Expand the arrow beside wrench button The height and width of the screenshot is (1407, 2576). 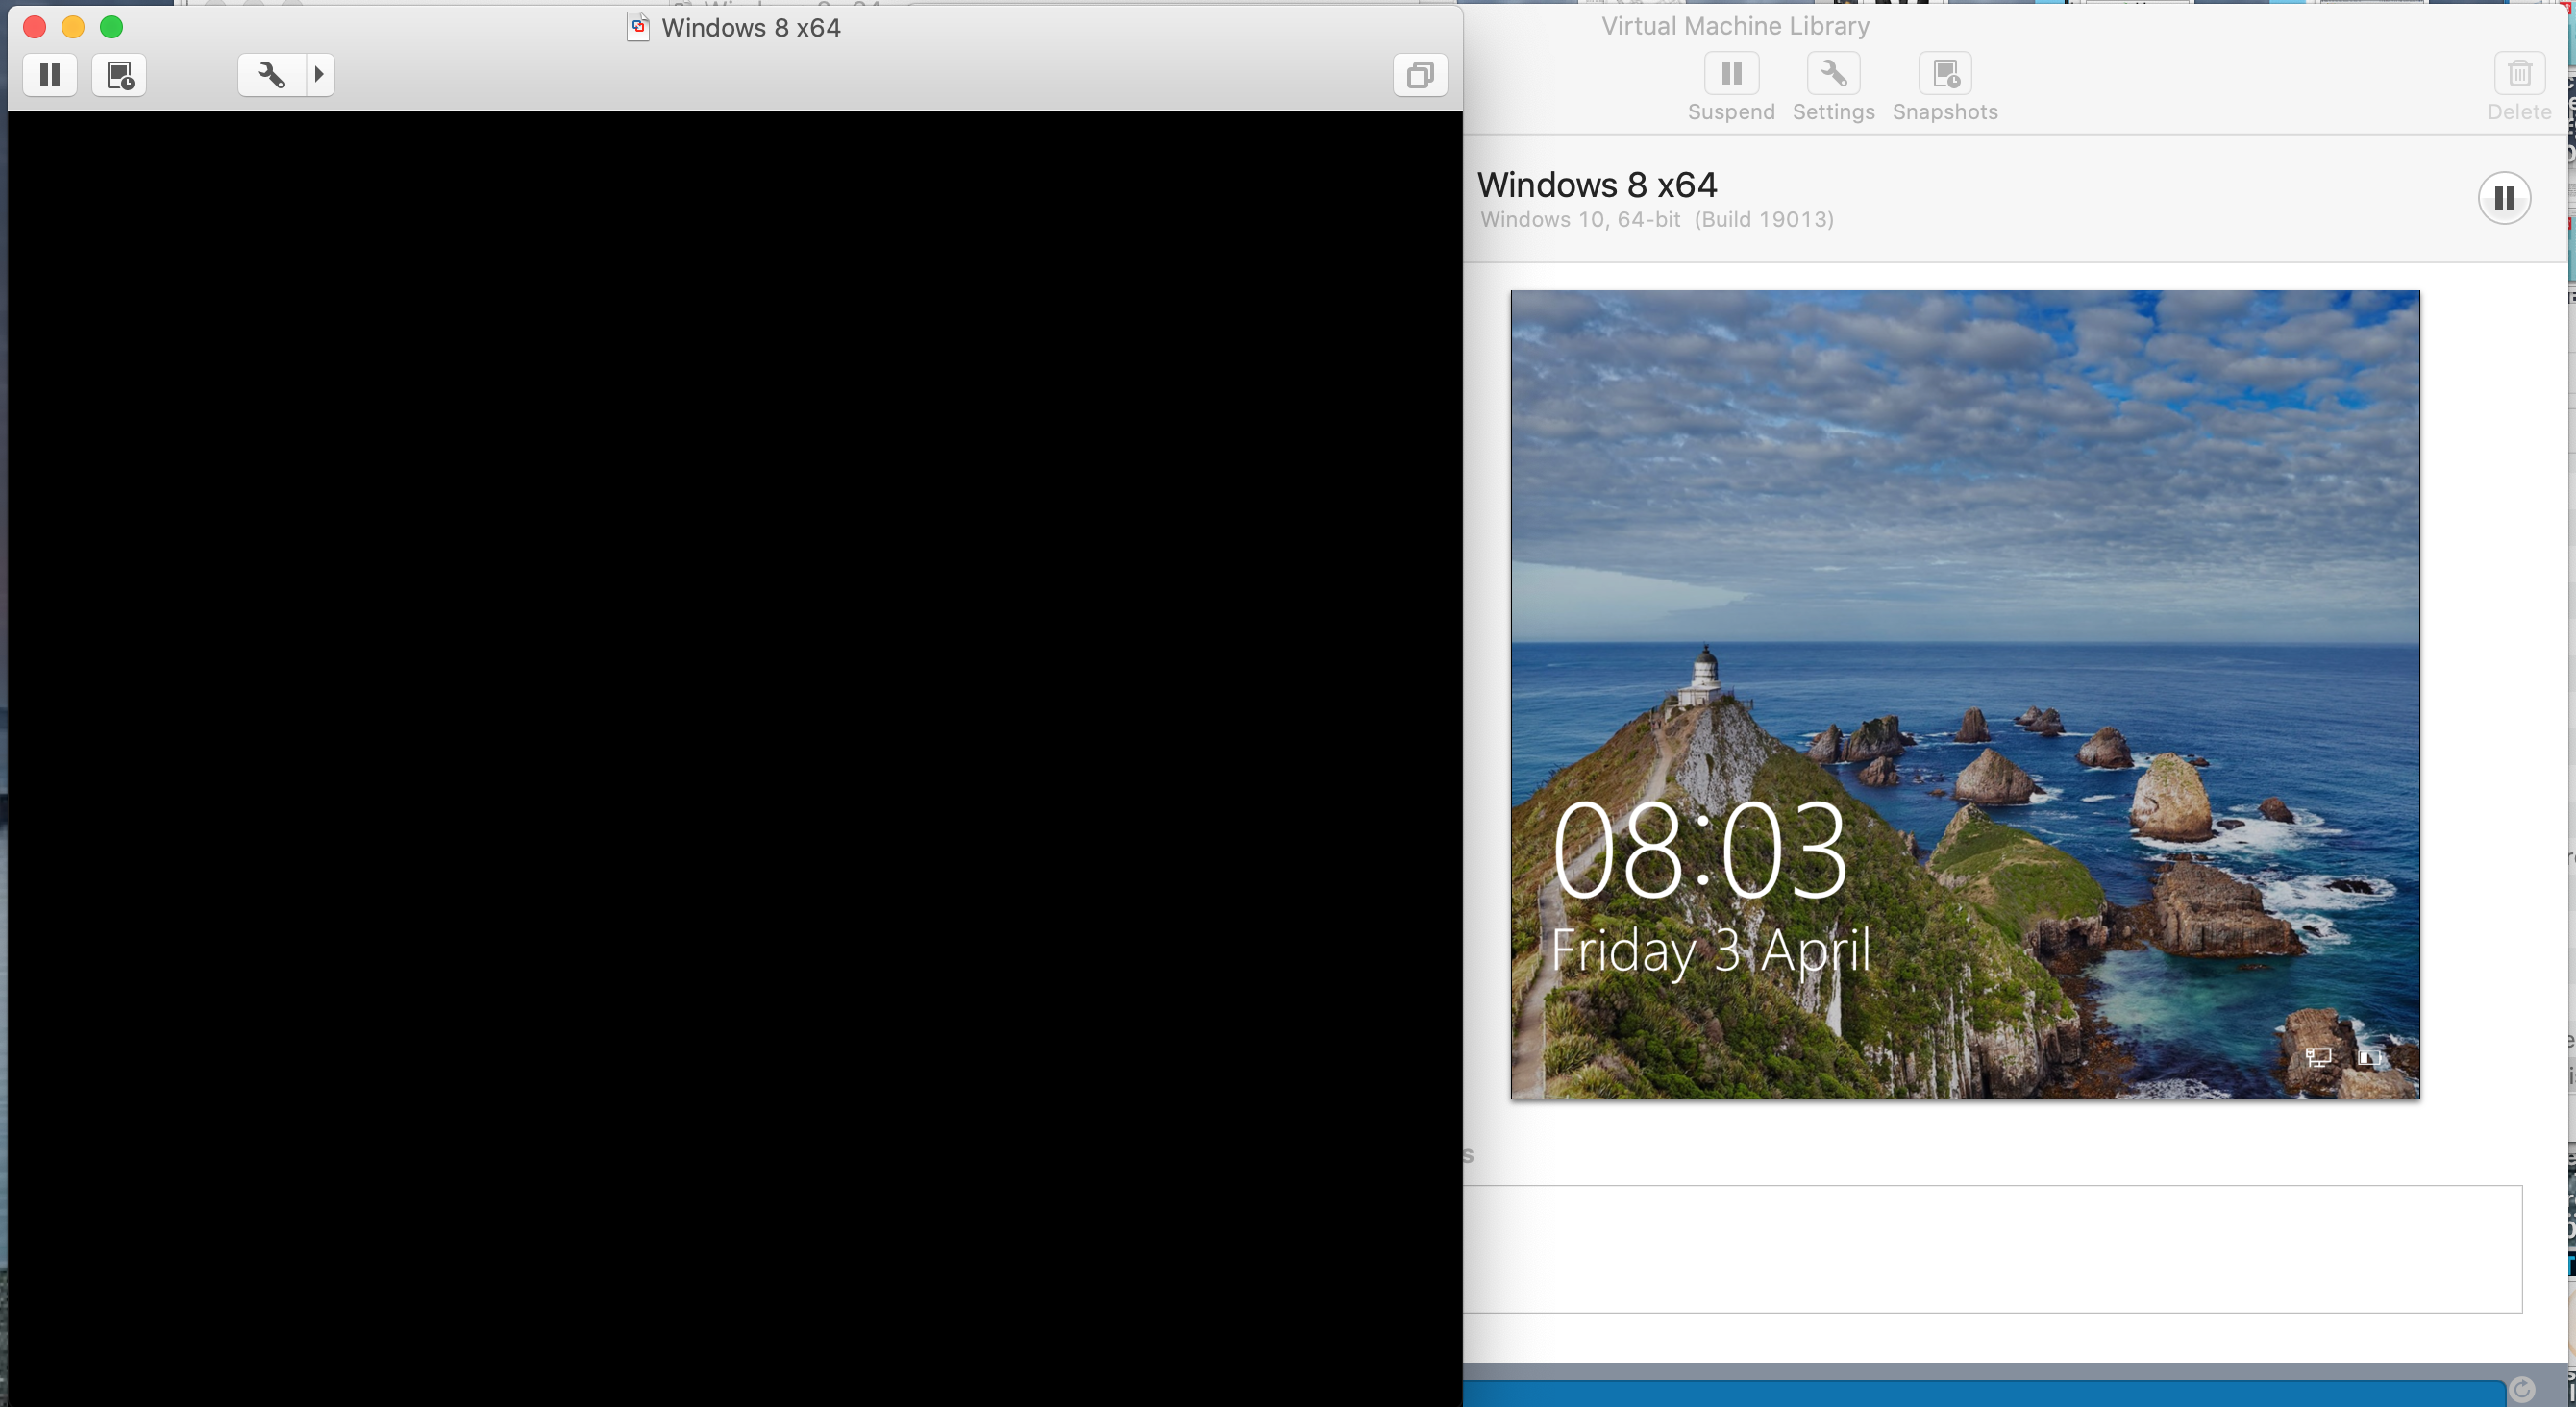coord(319,75)
